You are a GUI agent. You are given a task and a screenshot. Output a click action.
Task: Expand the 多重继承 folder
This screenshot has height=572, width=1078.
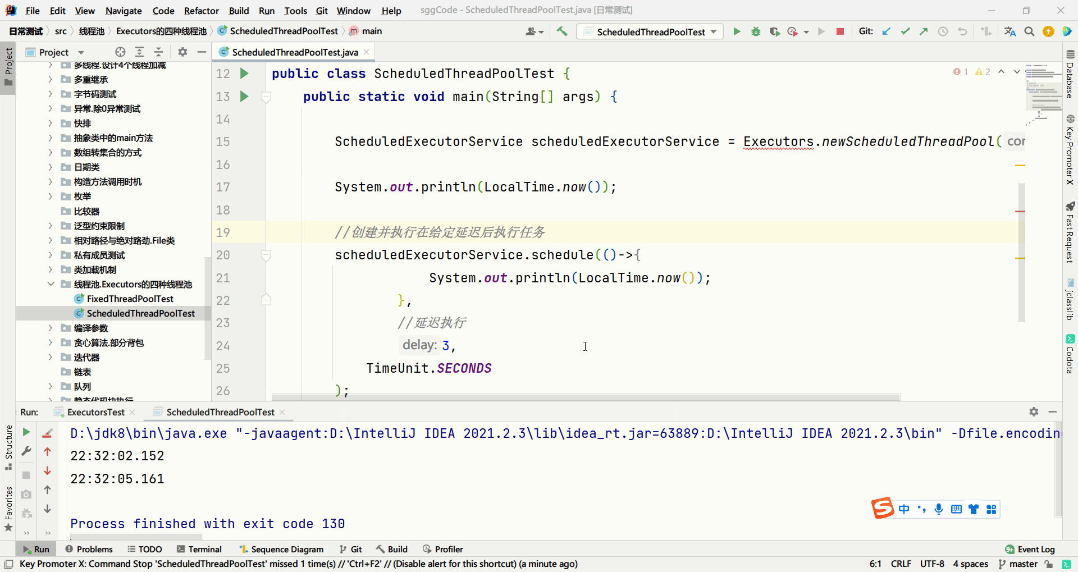[x=51, y=80]
